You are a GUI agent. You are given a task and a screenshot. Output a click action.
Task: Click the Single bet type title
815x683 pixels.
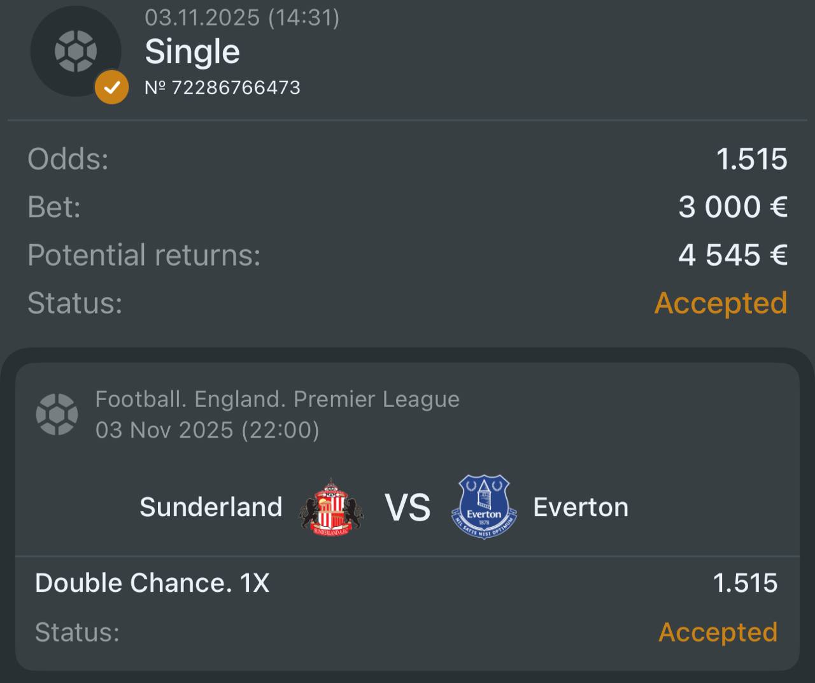192,52
